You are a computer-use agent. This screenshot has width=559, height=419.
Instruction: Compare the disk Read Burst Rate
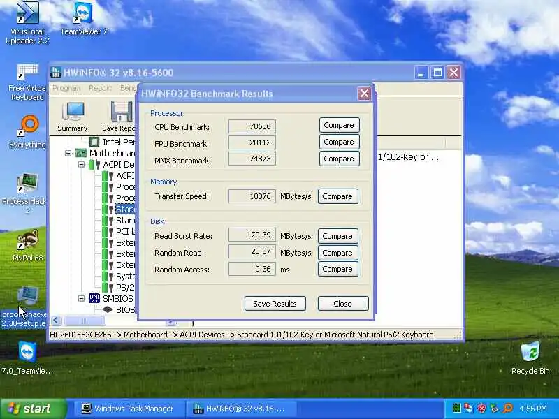pos(337,236)
